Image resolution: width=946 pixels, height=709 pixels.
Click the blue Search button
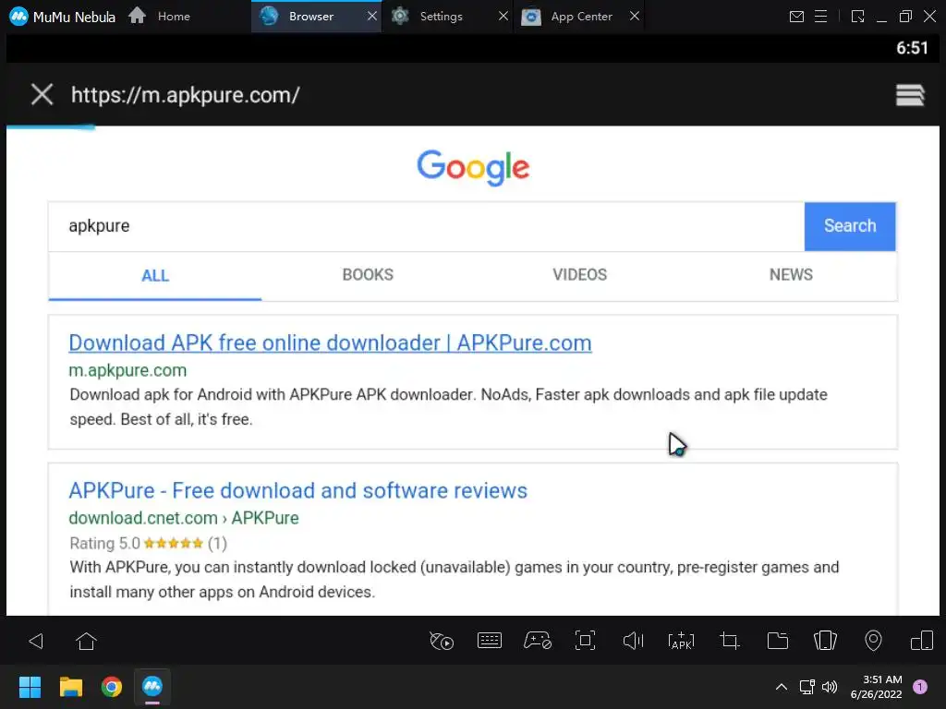coord(850,226)
